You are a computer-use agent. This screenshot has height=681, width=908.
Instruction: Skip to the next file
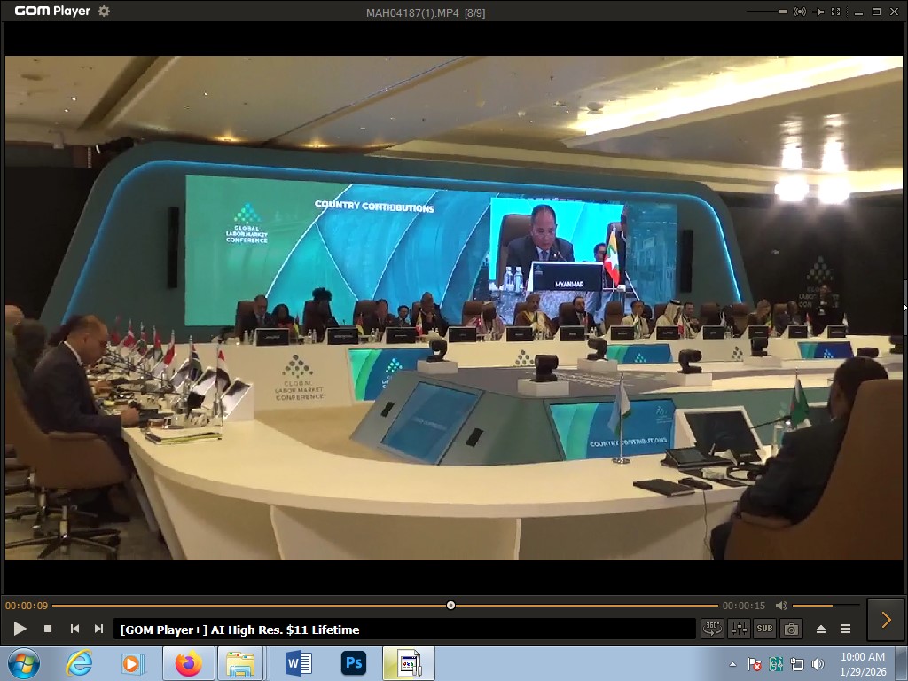pyautogui.click(x=98, y=629)
